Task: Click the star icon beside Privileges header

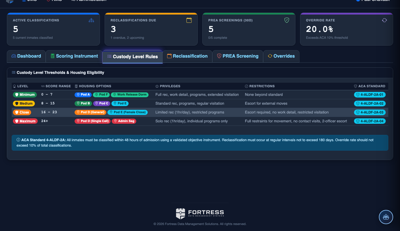Action: [x=157, y=86]
